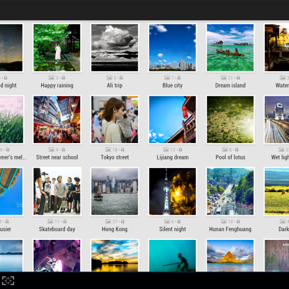
Task: Open the Pool of lotus album
Action: [230, 119]
